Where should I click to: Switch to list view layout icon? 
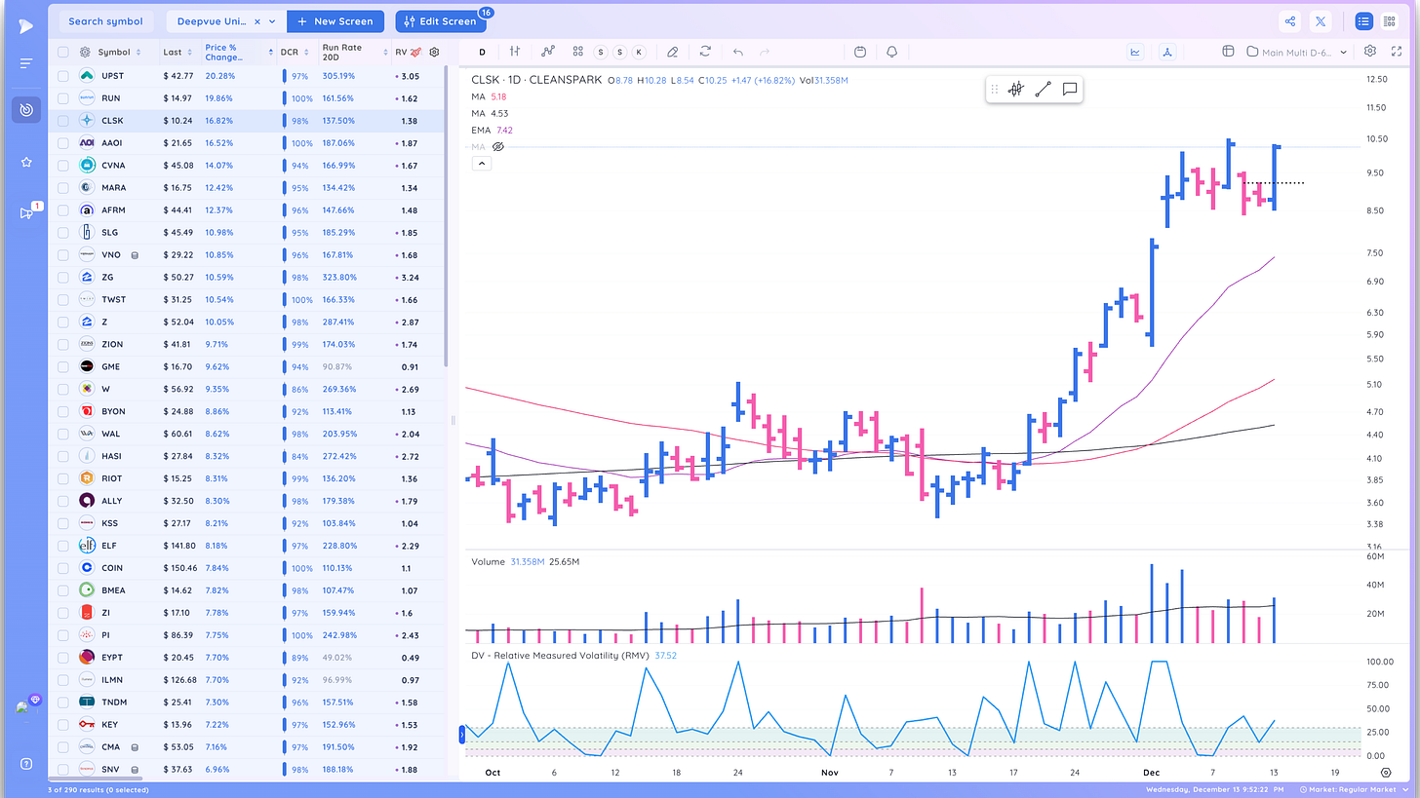click(x=1362, y=21)
